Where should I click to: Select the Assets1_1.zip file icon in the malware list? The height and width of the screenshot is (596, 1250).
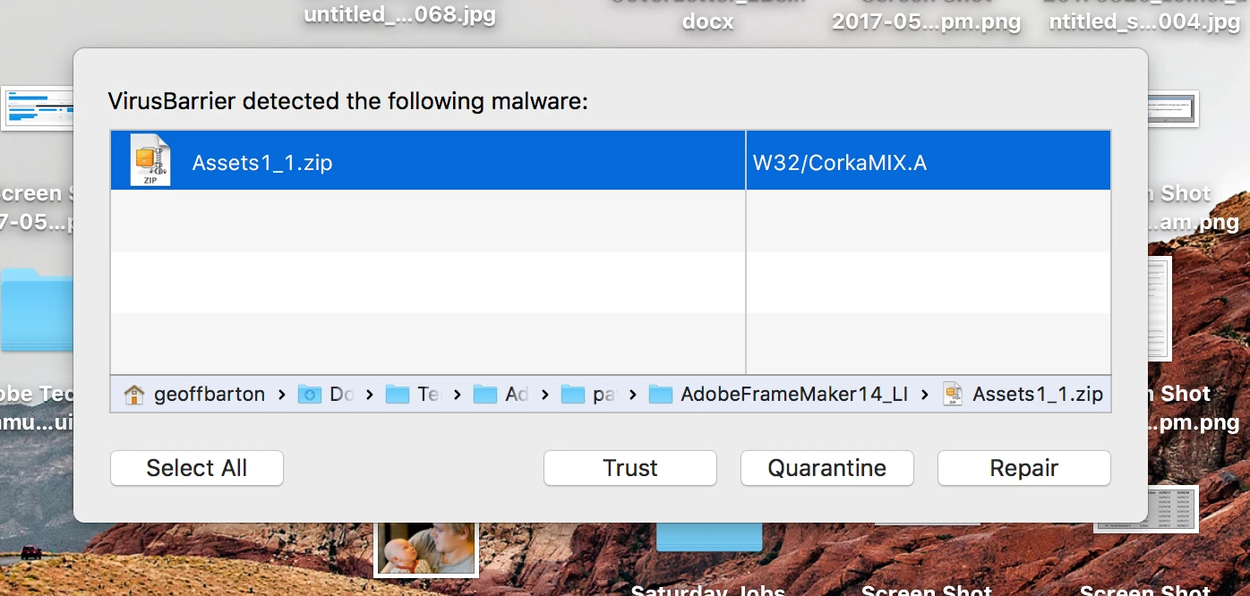(x=150, y=160)
